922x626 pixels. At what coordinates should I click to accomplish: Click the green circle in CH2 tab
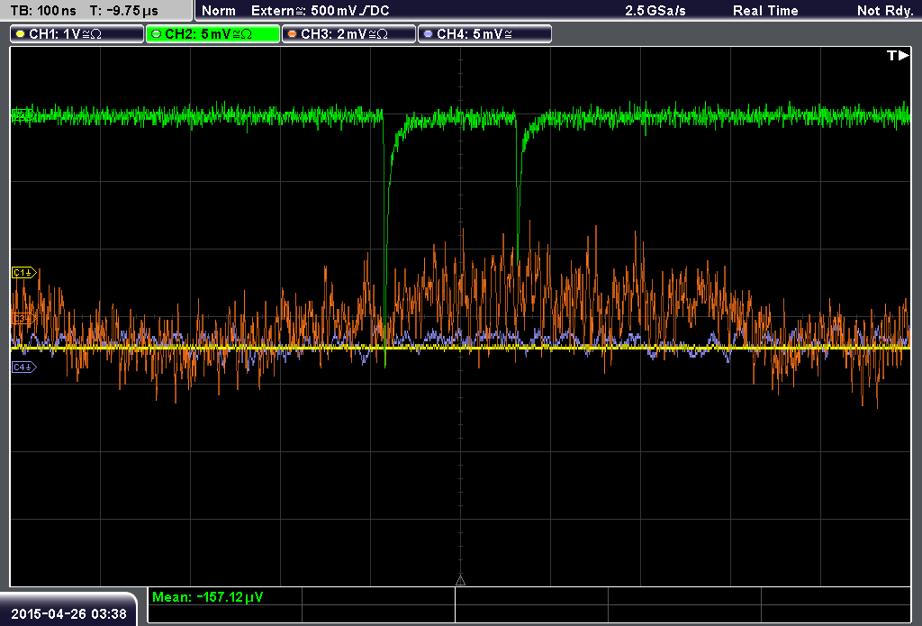point(157,34)
